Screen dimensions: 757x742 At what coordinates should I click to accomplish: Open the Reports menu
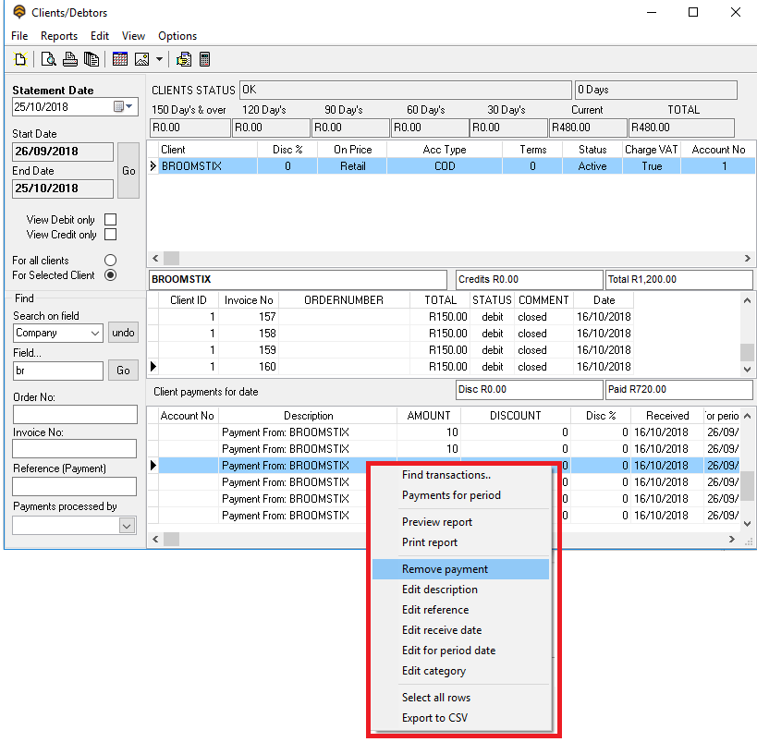click(58, 36)
